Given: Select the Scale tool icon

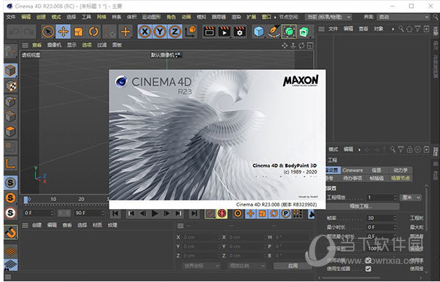Looking at the screenshot, I should (x=78, y=31).
